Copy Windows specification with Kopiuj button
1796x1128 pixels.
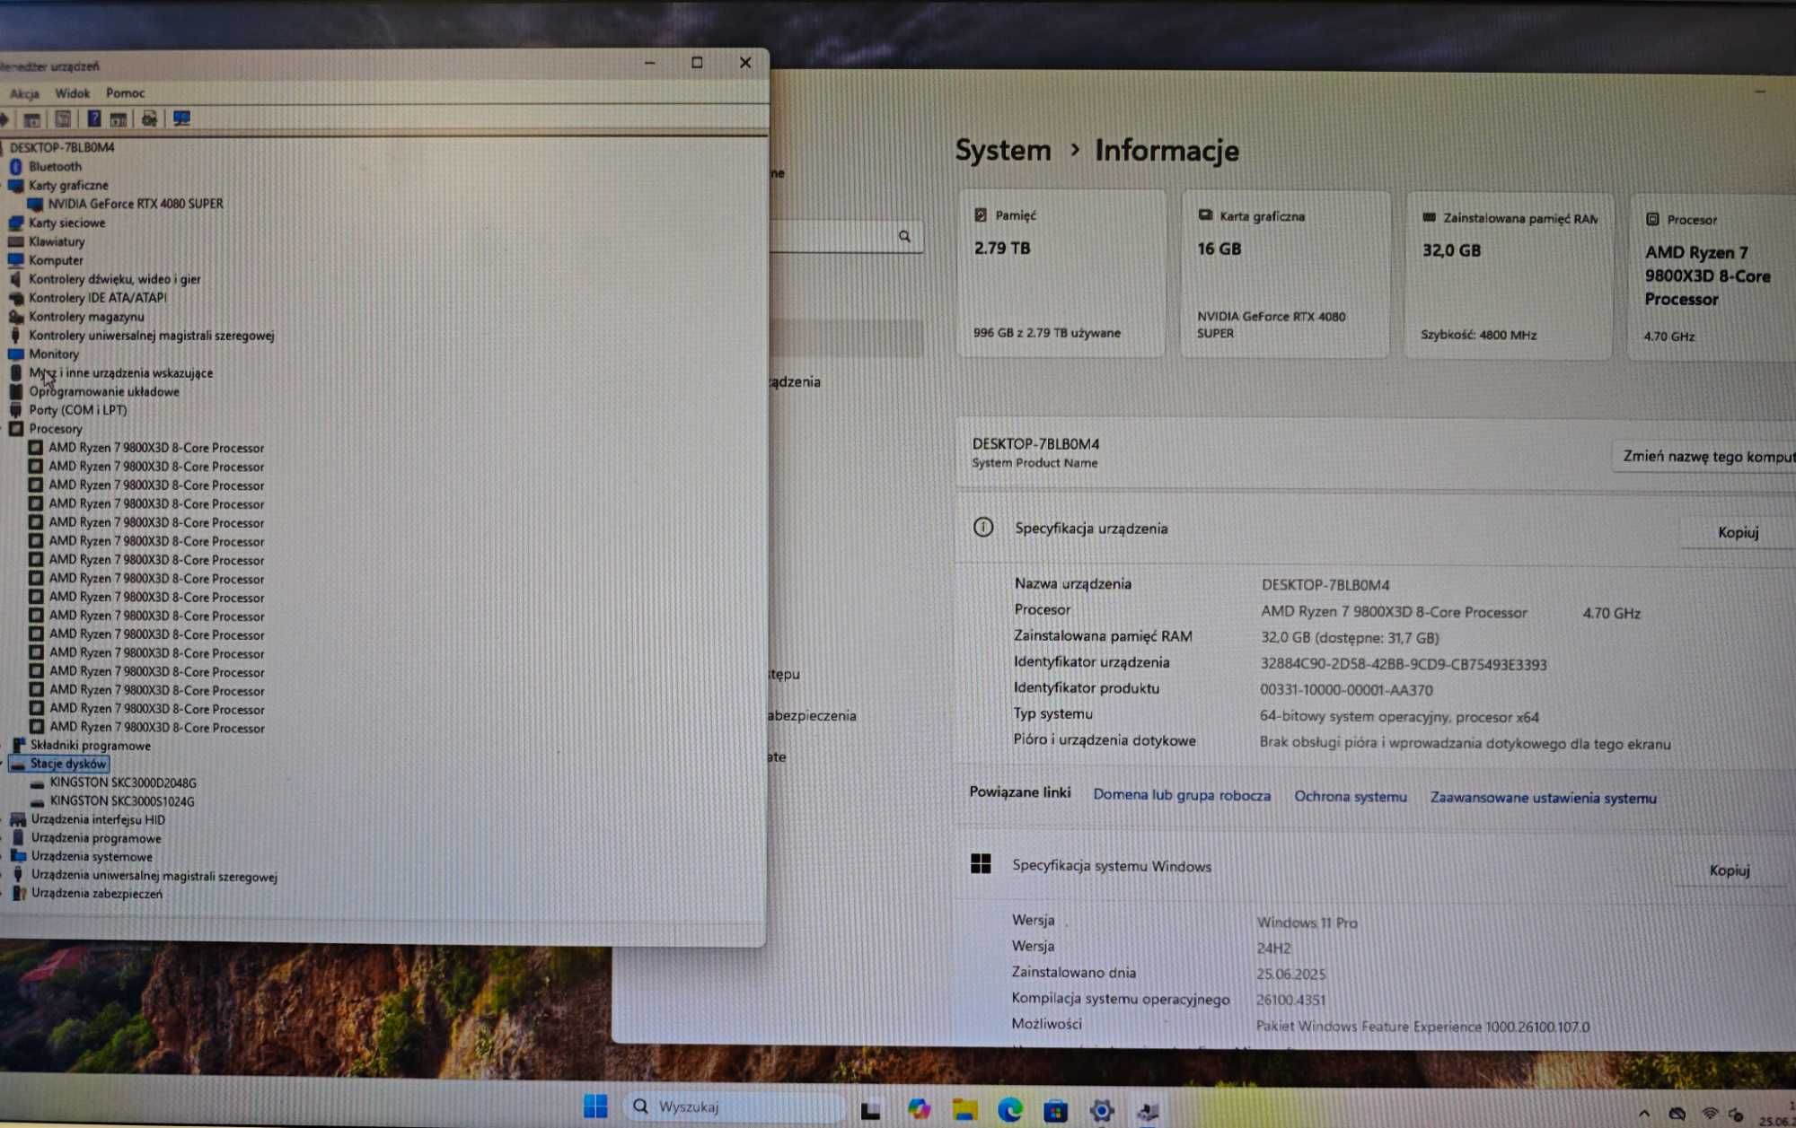[1730, 870]
